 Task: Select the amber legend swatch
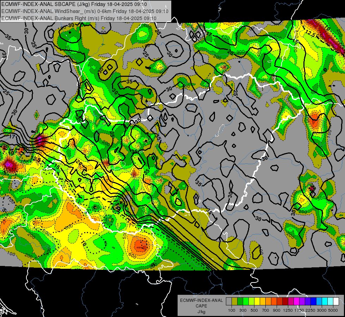pyautogui.click(x=263, y=302)
